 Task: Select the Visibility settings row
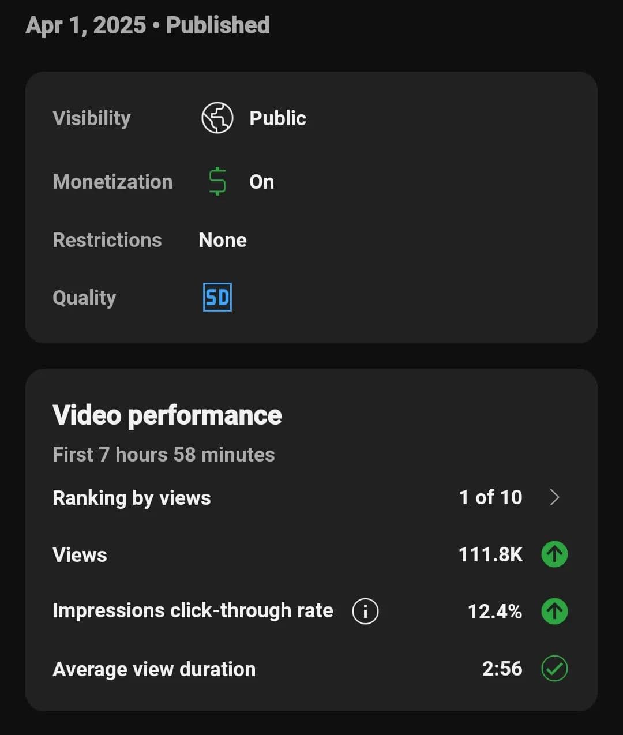click(92, 118)
